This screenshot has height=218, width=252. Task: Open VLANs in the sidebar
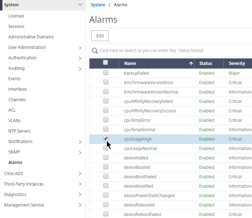pyautogui.click(x=15, y=121)
